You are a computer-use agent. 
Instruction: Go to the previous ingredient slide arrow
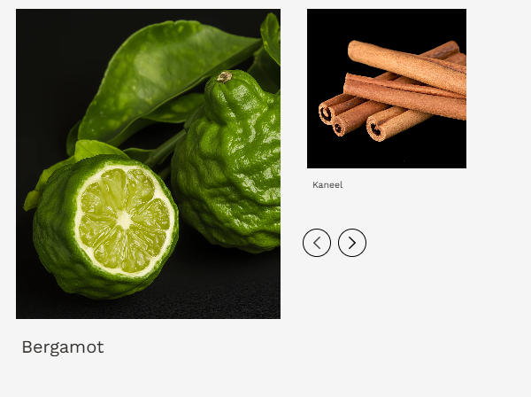pyautogui.click(x=317, y=243)
